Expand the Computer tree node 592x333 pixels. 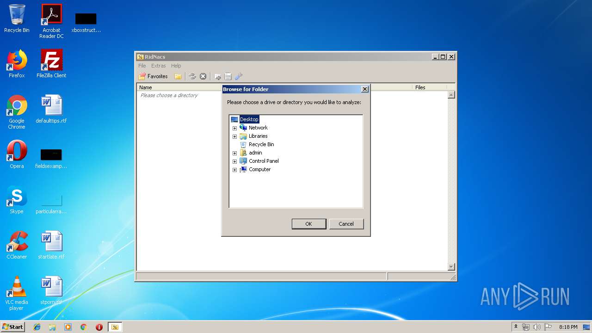234,170
